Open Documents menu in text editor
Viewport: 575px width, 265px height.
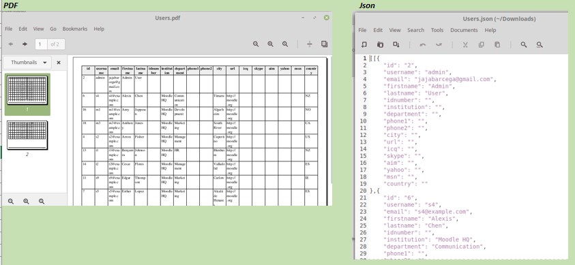pyautogui.click(x=464, y=31)
